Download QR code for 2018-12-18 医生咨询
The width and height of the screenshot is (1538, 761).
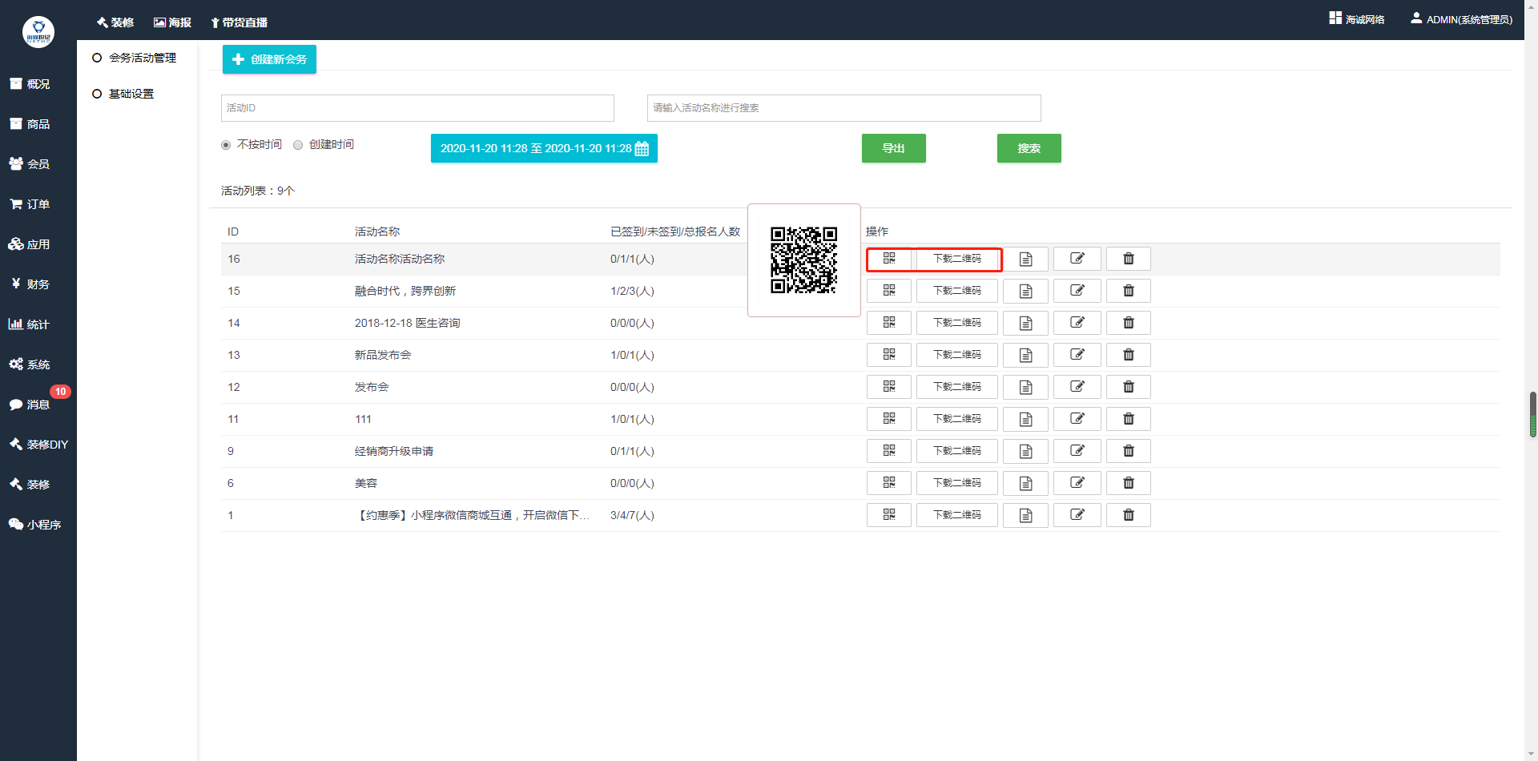point(956,323)
